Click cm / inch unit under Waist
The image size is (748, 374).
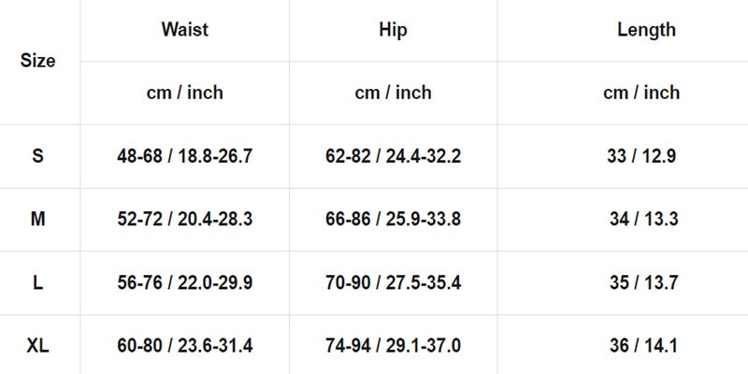coord(184,93)
